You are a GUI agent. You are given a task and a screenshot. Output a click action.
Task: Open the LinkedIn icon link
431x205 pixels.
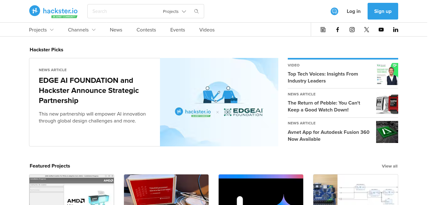click(x=395, y=30)
